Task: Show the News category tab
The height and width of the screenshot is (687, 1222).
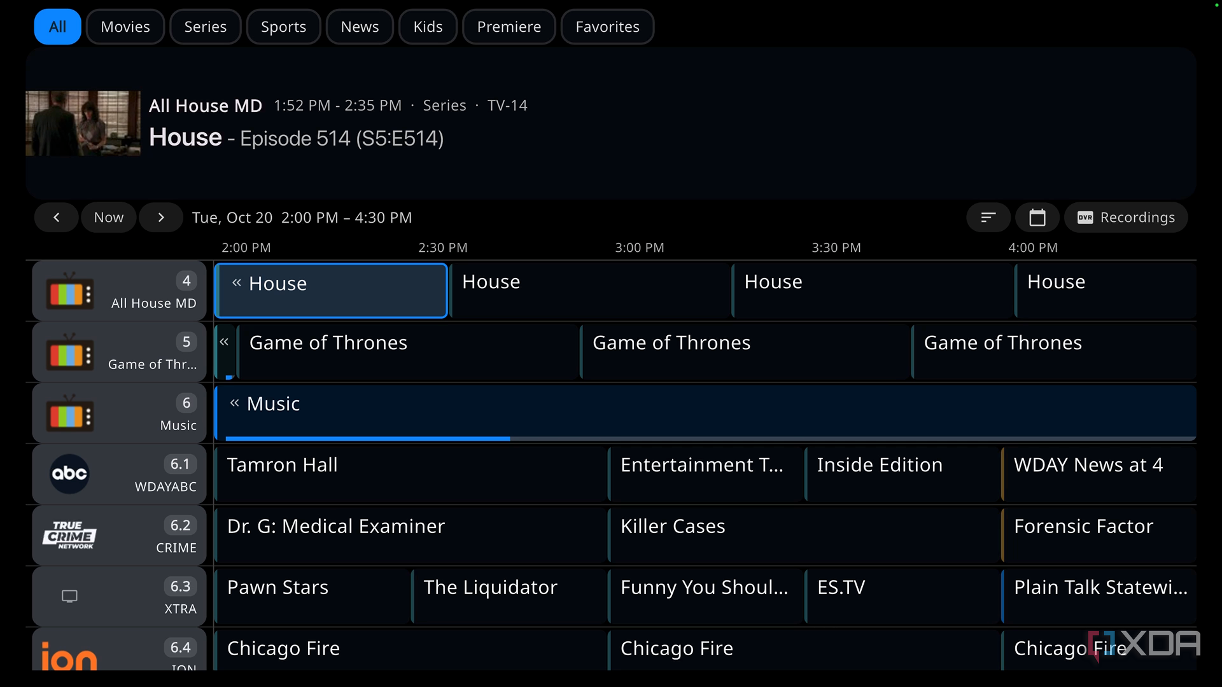Action: [360, 27]
